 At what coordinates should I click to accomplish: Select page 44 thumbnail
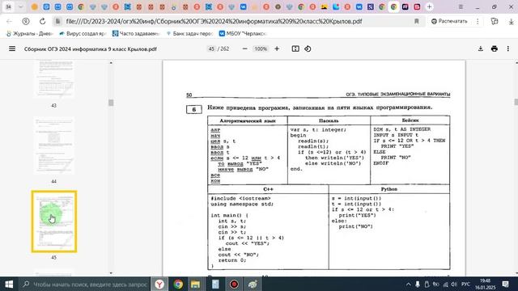pos(54,146)
